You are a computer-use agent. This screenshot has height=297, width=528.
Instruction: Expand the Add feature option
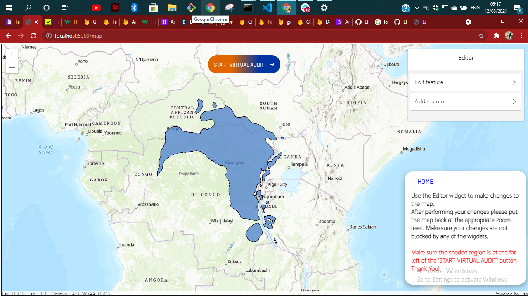[x=466, y=101]
